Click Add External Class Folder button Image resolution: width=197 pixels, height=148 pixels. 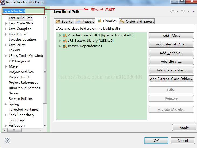171,79
